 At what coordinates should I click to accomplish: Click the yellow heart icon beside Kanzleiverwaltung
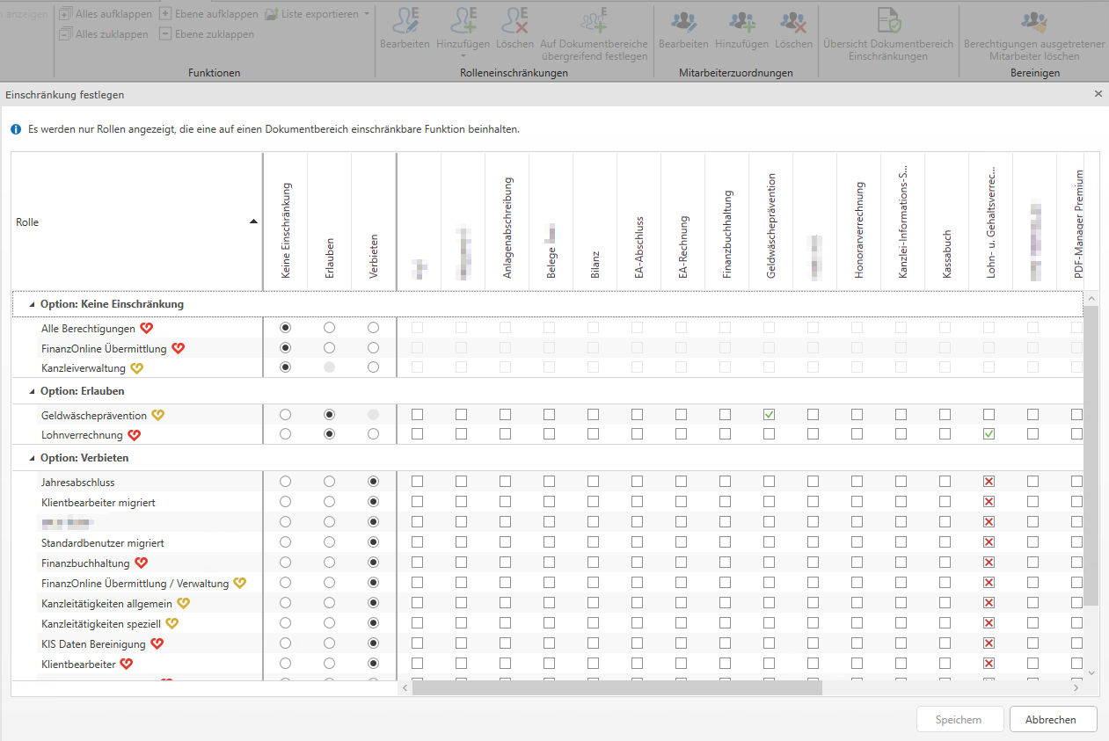pyautogui.click(x=136, y=368)
